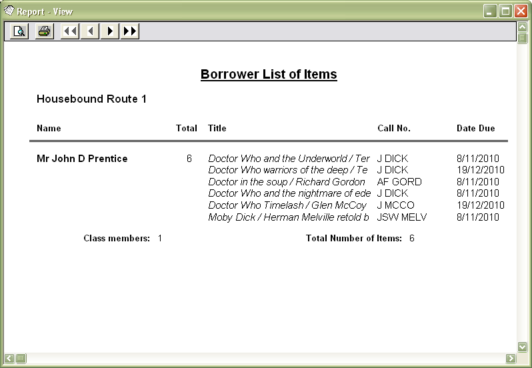
Task: Click call number JSW MELV
Action: [402, 217]
